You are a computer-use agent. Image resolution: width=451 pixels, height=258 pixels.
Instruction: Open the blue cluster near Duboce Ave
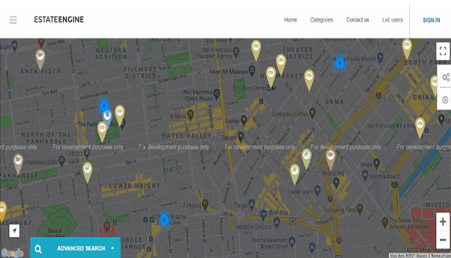(164, 220)
